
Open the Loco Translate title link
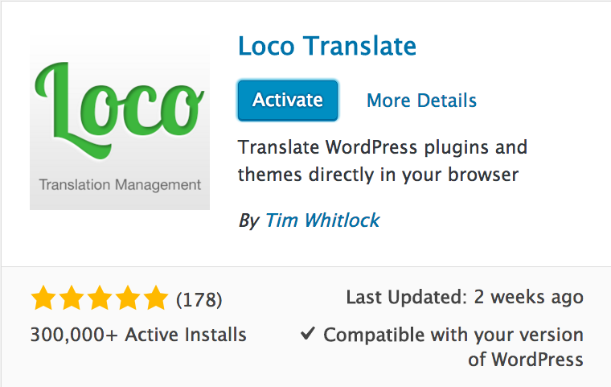[x=327, y=46]
